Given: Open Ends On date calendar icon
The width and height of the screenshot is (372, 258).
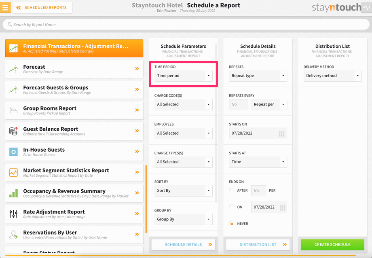Looking at the screenshot, I should [x=283, y=208].
